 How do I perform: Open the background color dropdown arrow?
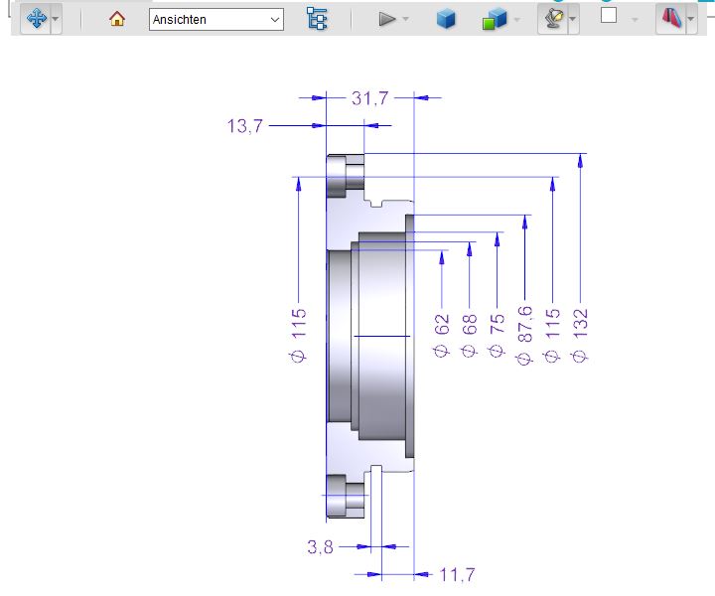pyautogui.click(x=635, y=20)
